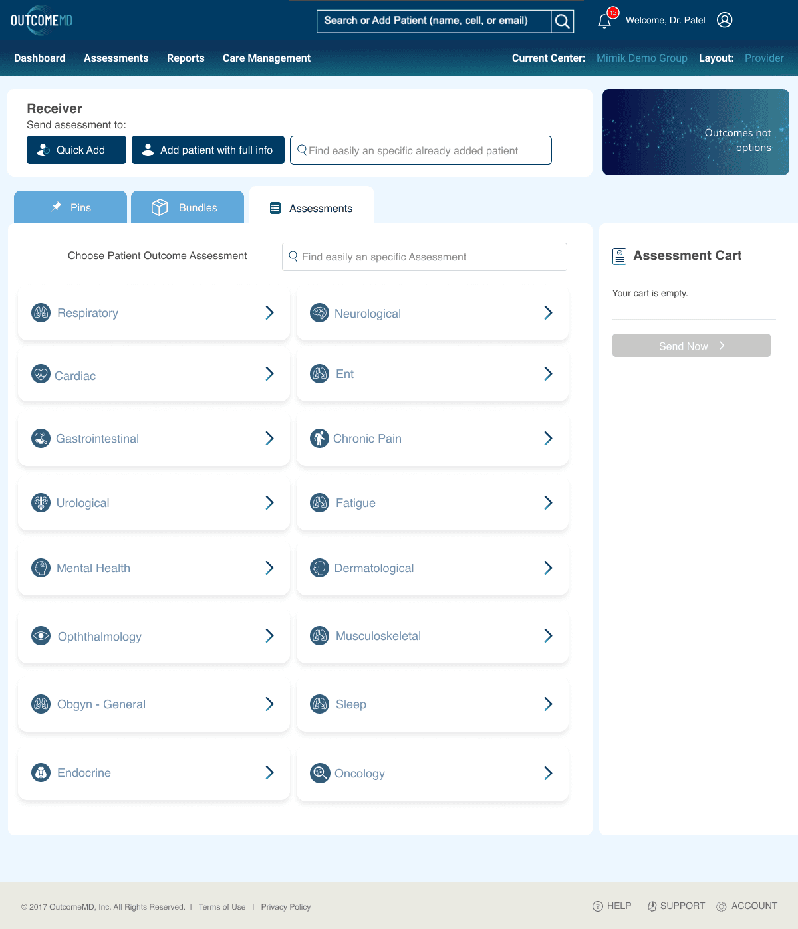Expand the Urological category chevron

coord(270,502)
